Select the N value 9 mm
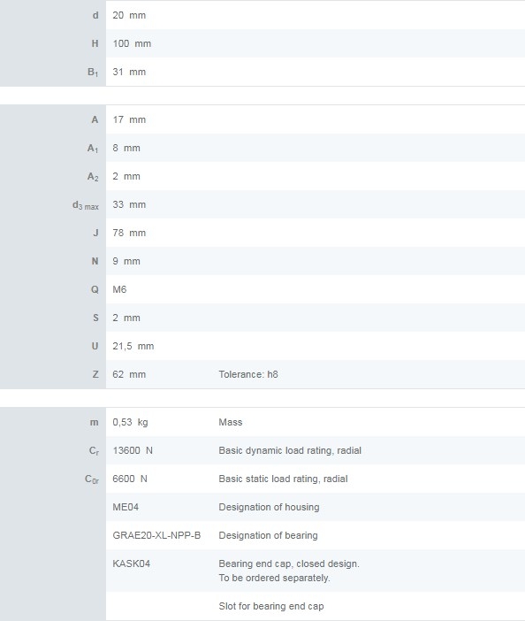The height and width of the screenshot is (621, 525). click(x=126, y=261)
